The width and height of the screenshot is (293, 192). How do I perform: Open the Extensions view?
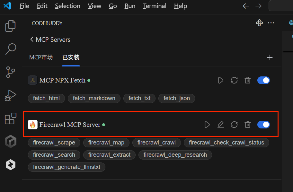[11, 118]
